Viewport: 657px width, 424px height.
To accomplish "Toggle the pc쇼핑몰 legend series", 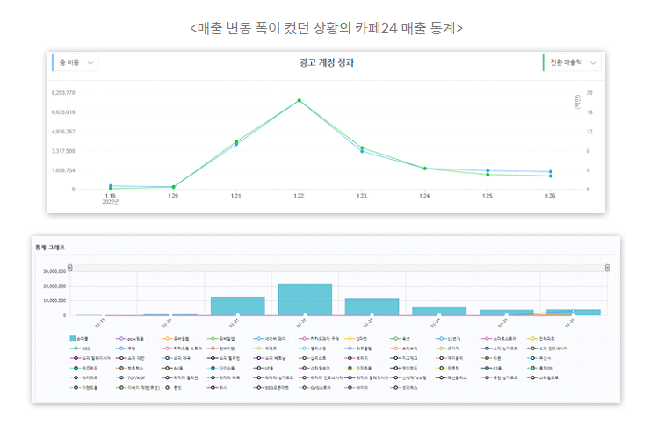I will [130, 339].
